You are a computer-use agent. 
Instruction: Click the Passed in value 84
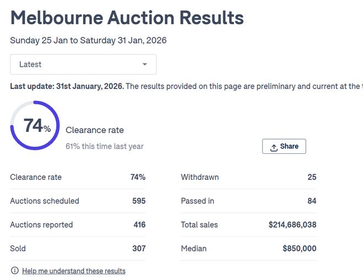click(312, 201)
